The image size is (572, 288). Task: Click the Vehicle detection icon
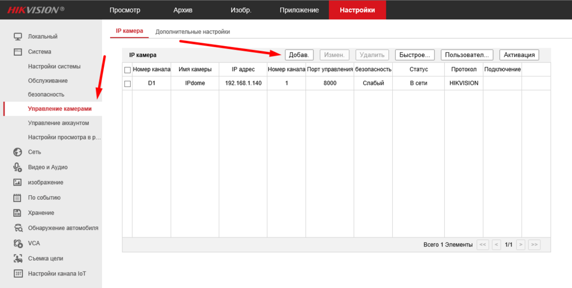[x=18, y=228]
